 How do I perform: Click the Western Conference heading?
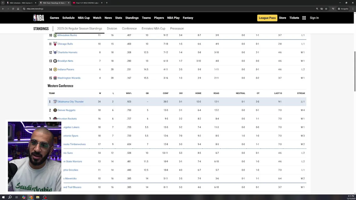coord(60,86)
